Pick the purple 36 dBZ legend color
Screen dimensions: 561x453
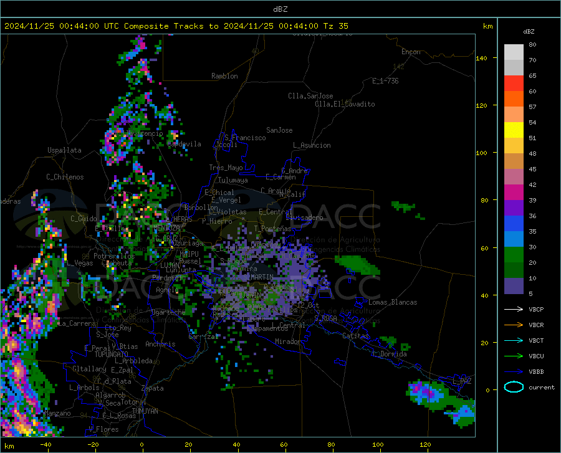tap(514, 208)
